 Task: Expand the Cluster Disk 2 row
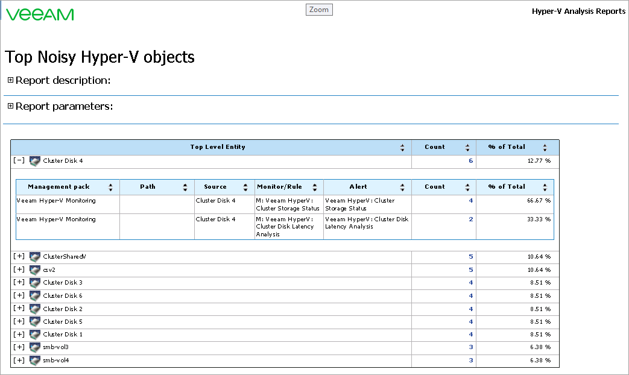pyautogui.click(x=19, y=309)
